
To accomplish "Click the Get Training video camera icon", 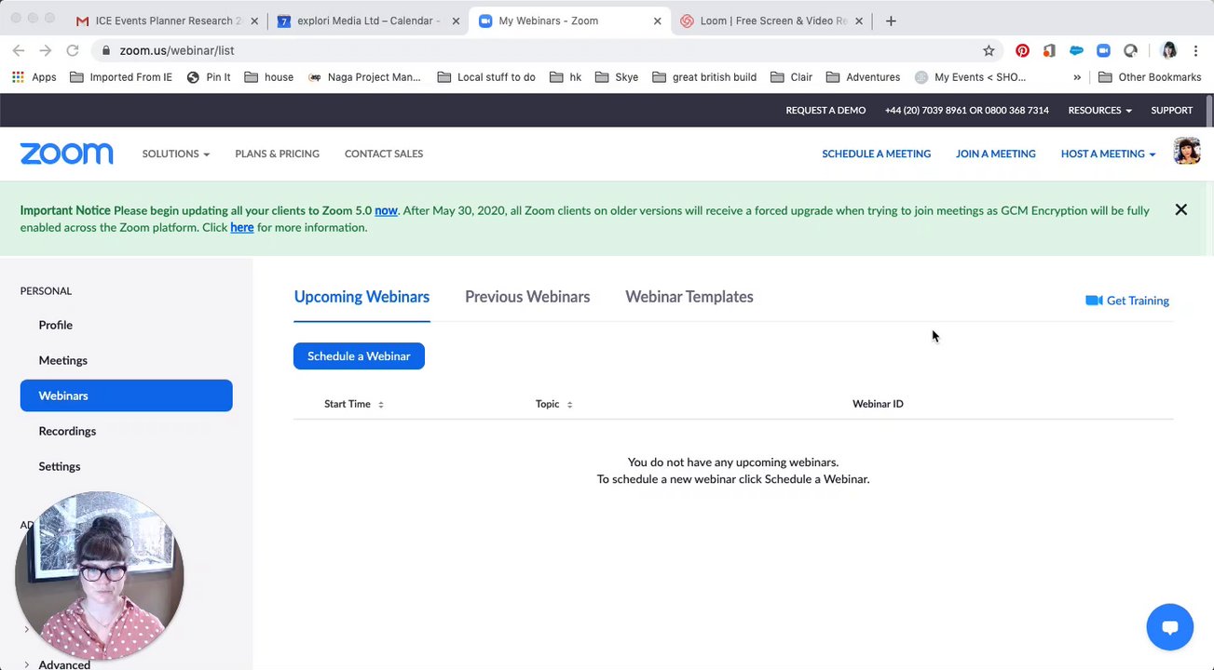I will click(1094, 301).
